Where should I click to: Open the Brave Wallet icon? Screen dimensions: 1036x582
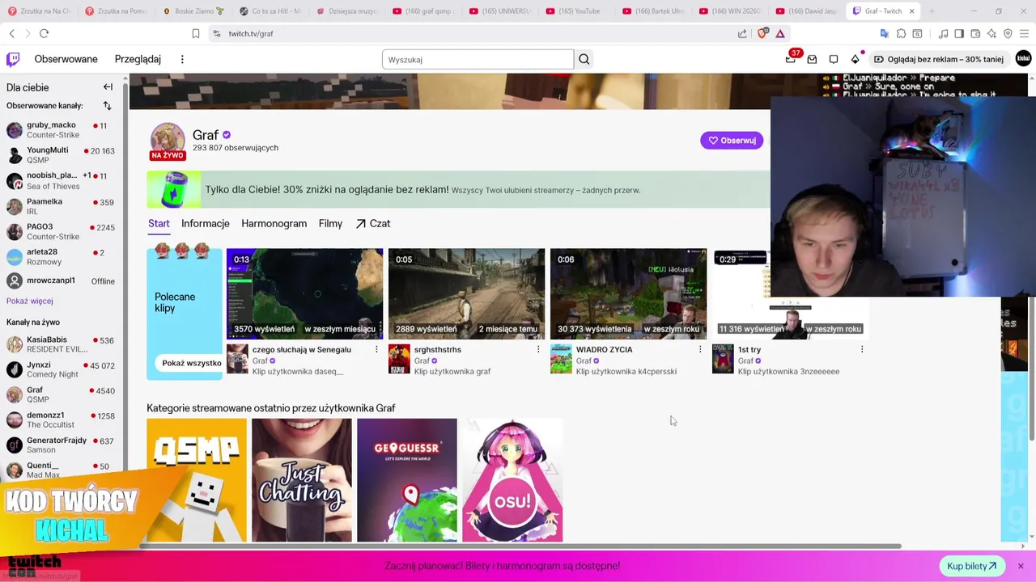[975, 33]
